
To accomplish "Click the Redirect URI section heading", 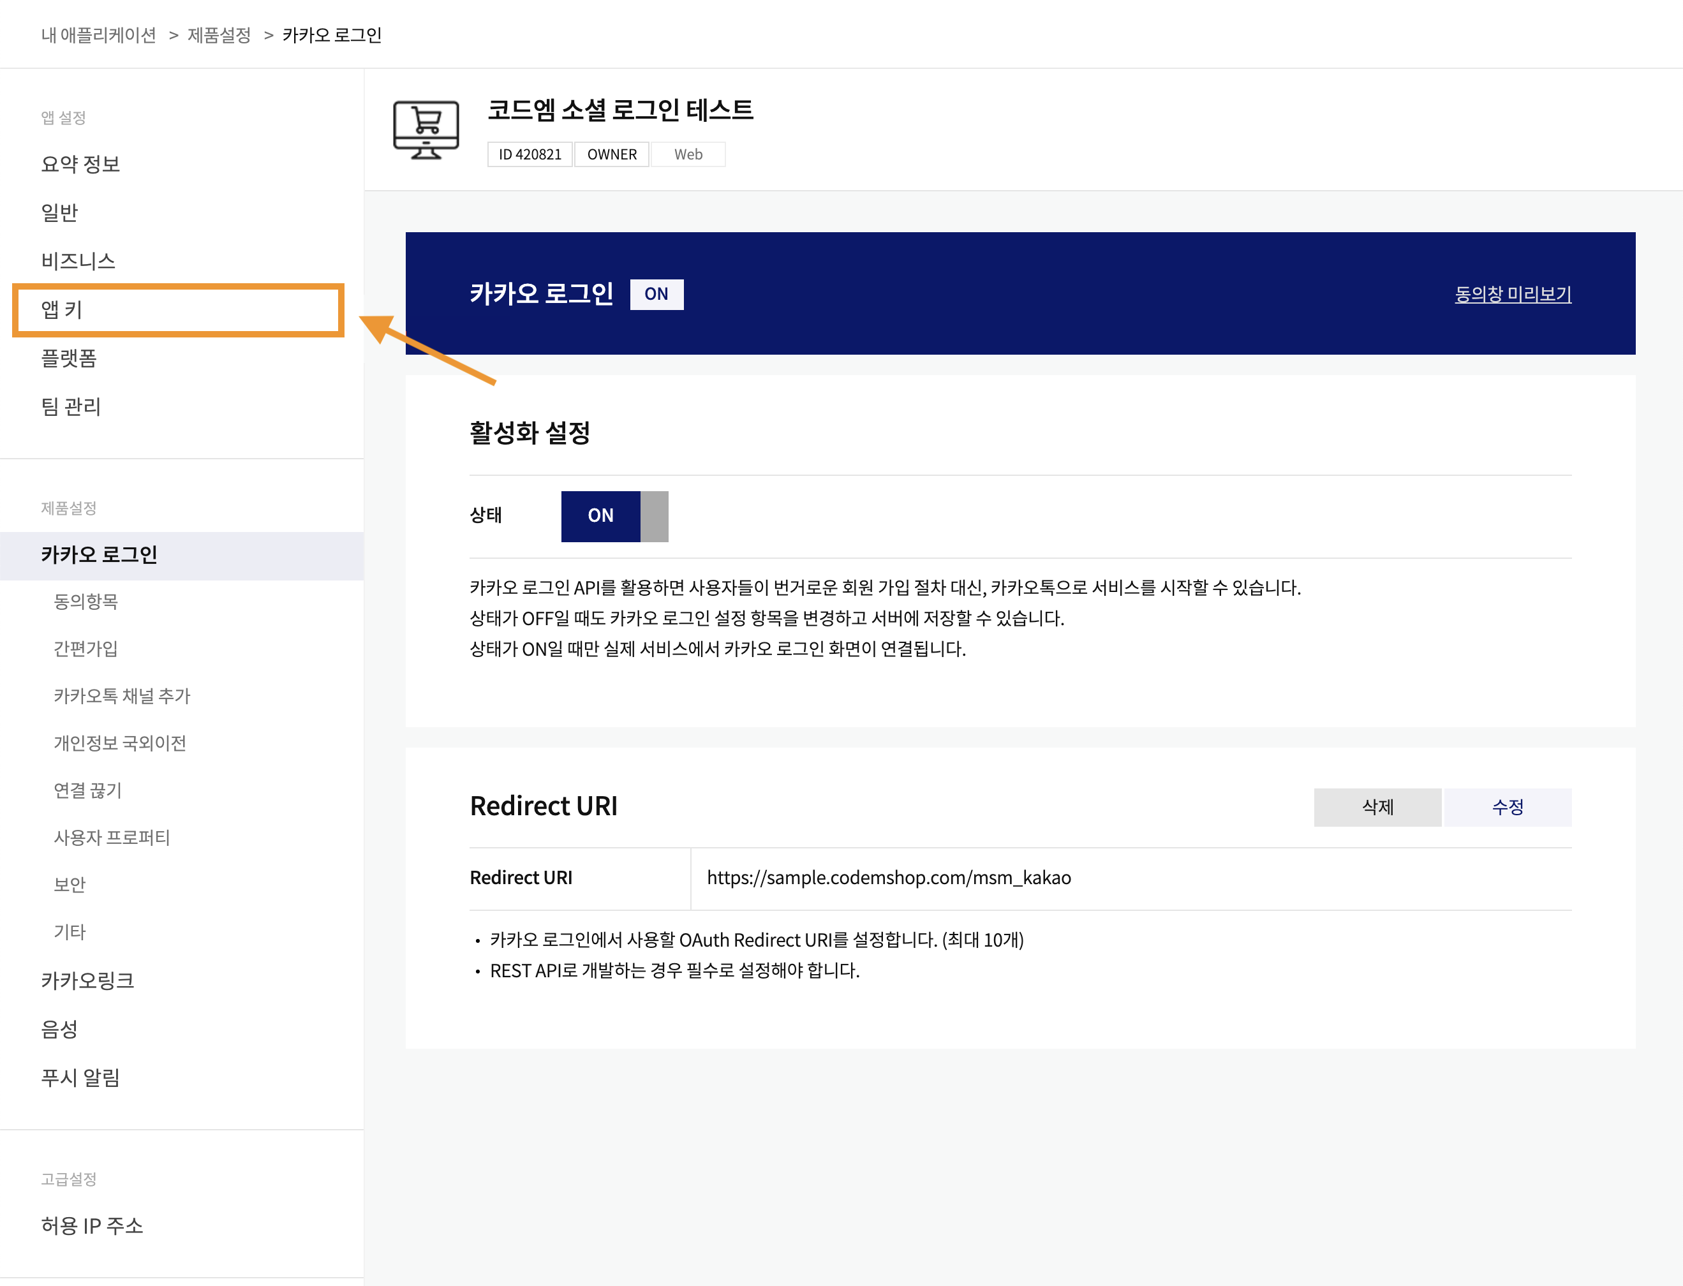I will [544, 806].
